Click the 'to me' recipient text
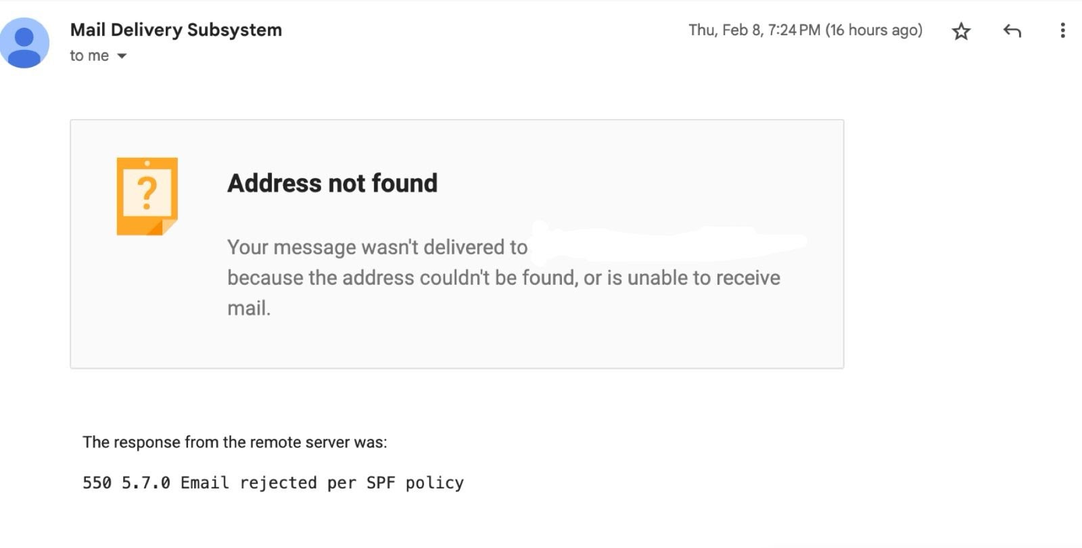Screen dimensions: 1082x548 [x=89, y=55]
